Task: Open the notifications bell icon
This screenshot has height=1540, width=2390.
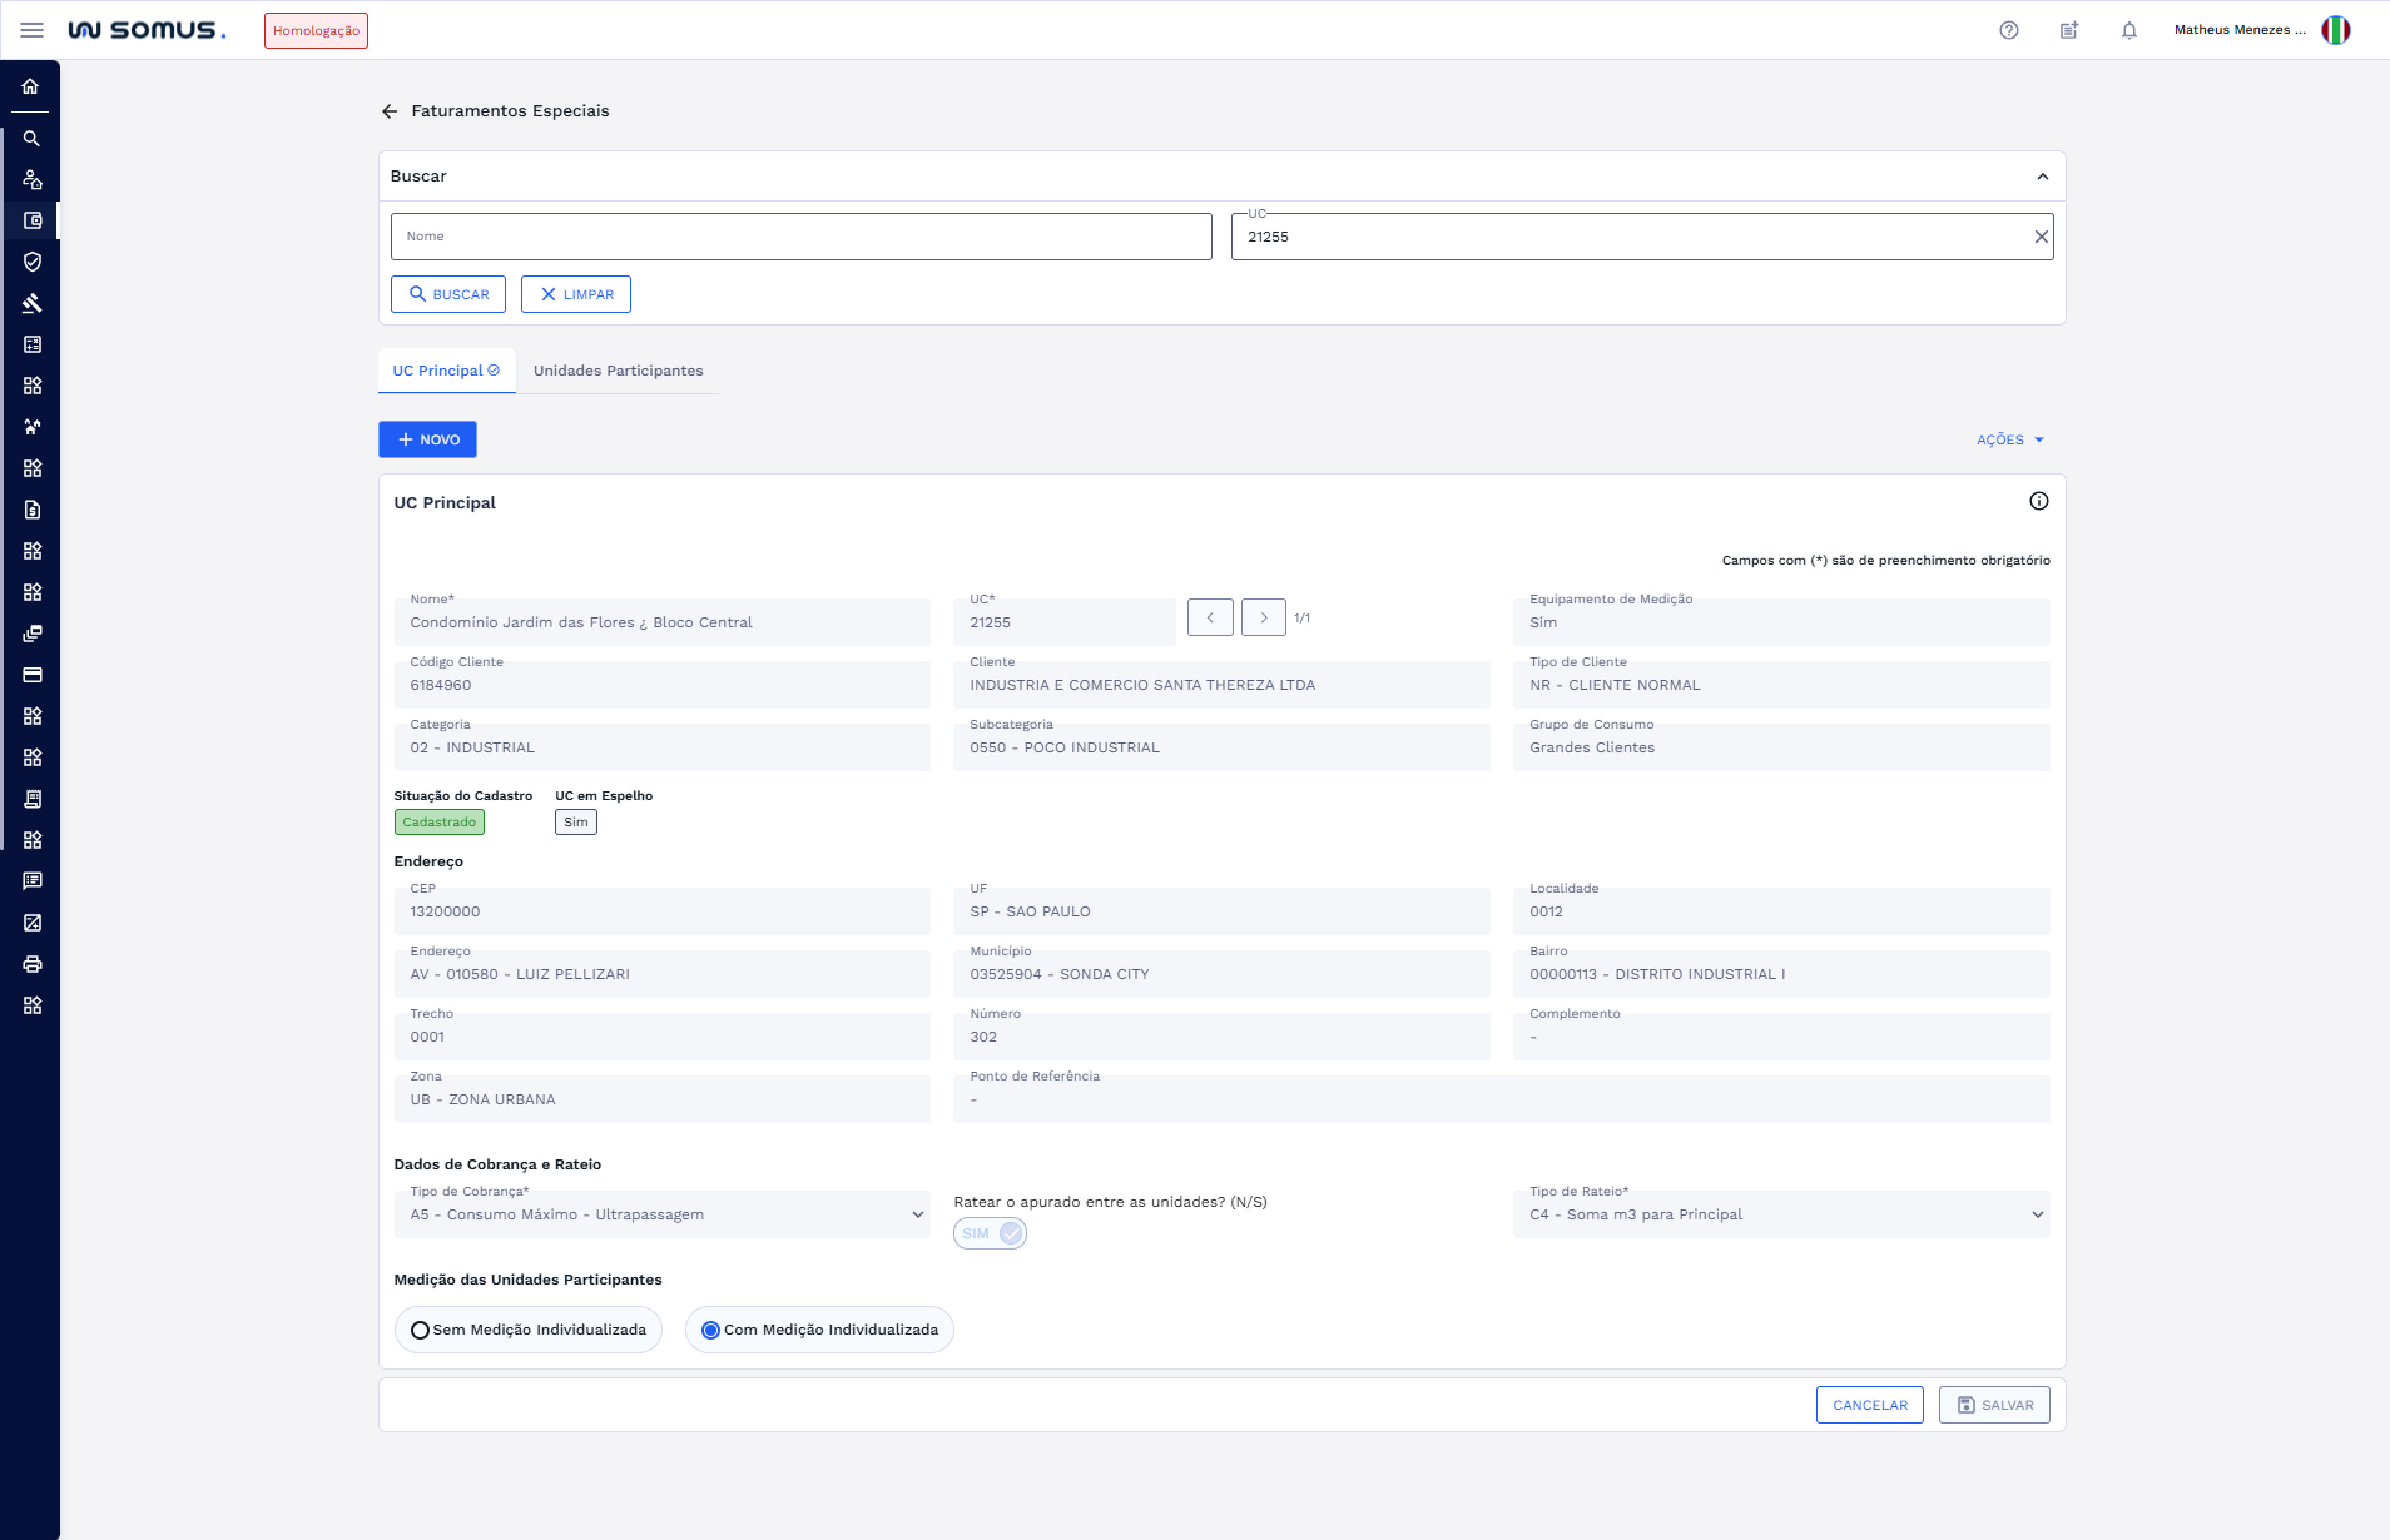Action: (2128, 30)
